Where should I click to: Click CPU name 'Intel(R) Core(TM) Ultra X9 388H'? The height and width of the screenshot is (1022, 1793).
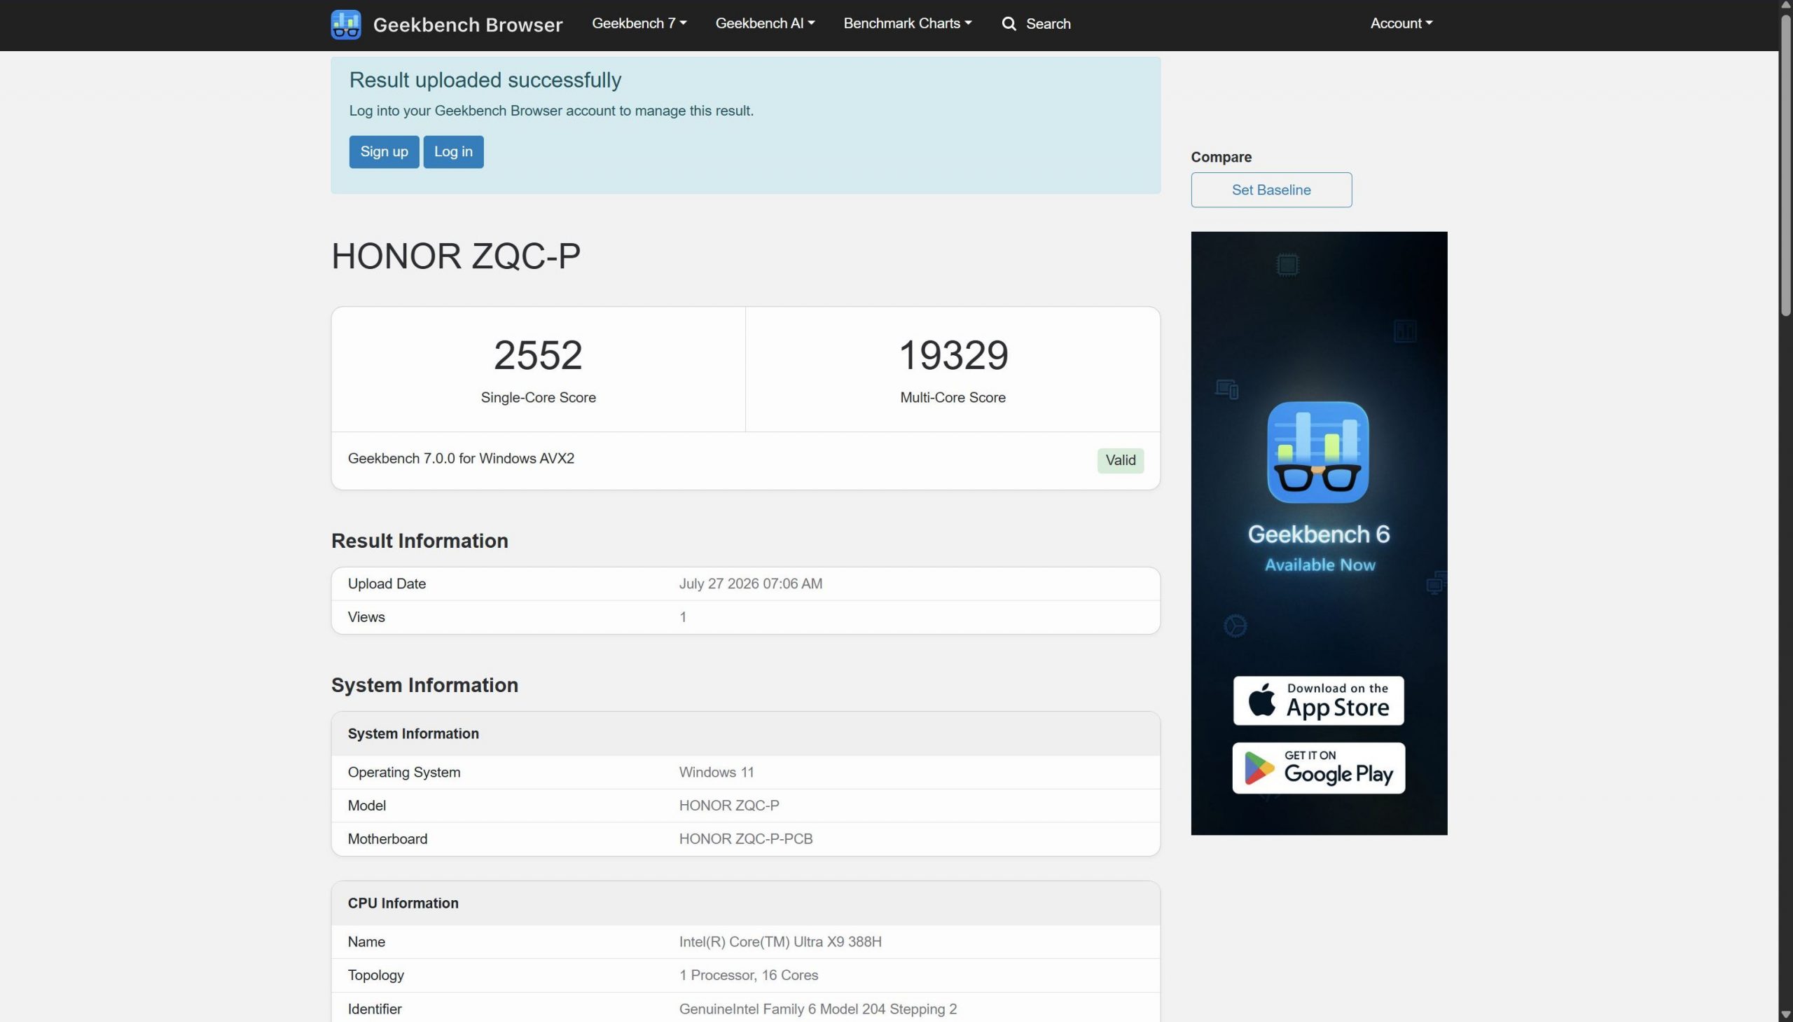(x=780, y=942)
